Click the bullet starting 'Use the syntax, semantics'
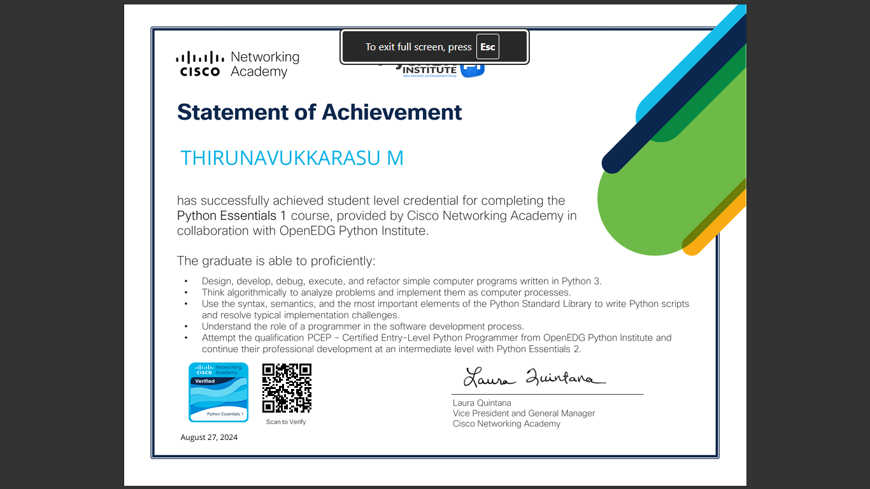The width and height of the screenshot is (870, 489). click(x=446, y=309)
